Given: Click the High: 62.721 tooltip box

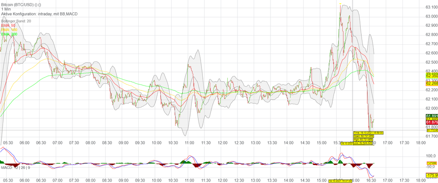Looking at the screenshot, I should click(363, 140).
